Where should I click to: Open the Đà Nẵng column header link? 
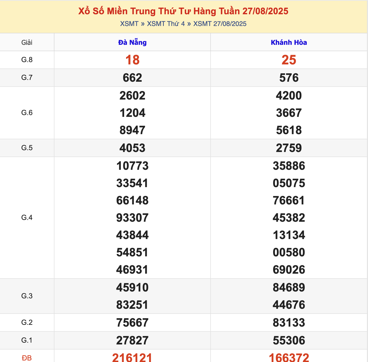tap(132, 42)
